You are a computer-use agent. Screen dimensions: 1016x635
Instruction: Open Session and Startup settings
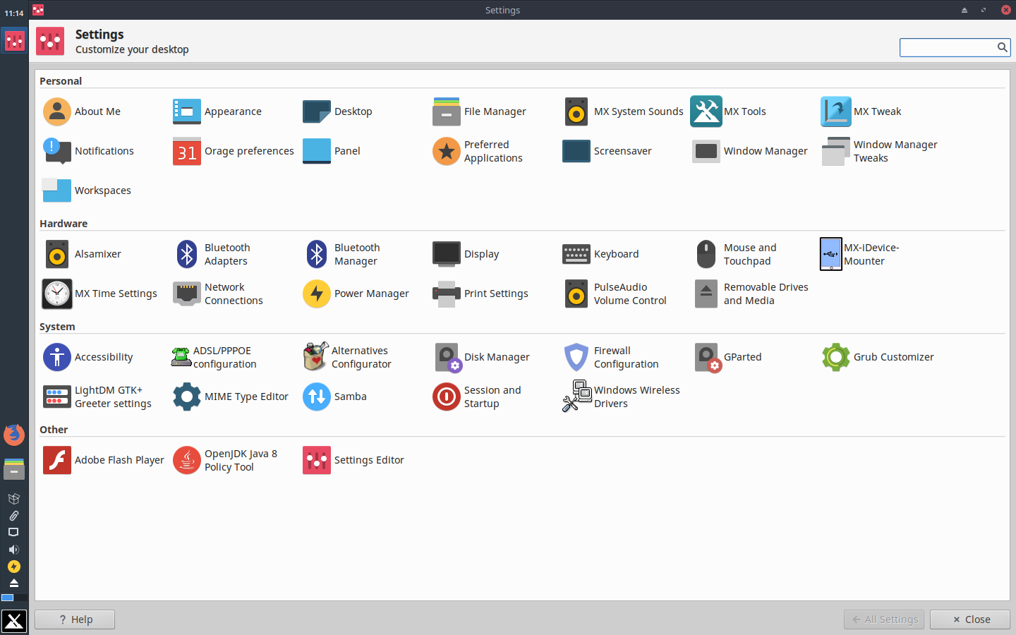pyautogui.click(x=447, y=397)
